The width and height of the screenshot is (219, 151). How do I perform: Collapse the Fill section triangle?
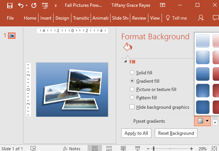(125, 61)
